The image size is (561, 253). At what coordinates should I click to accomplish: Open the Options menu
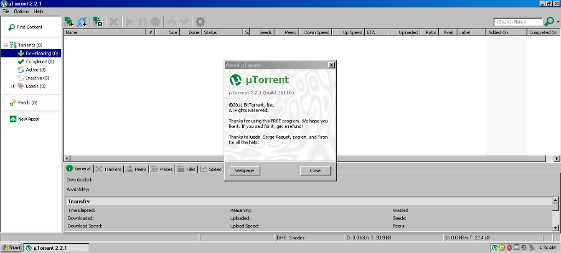pos(21,11)
